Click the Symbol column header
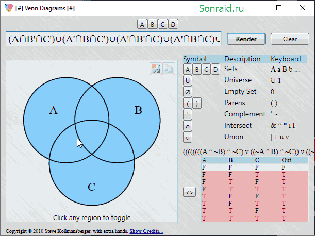The width and height of the screenshot is (315, 236). tap(195, 59)
